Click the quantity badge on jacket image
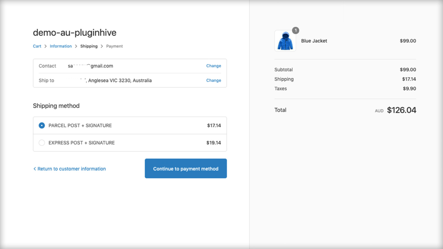 pyautogui.click(x=296, y=30)
